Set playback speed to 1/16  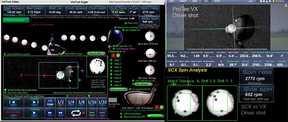(x=92, y=102)
